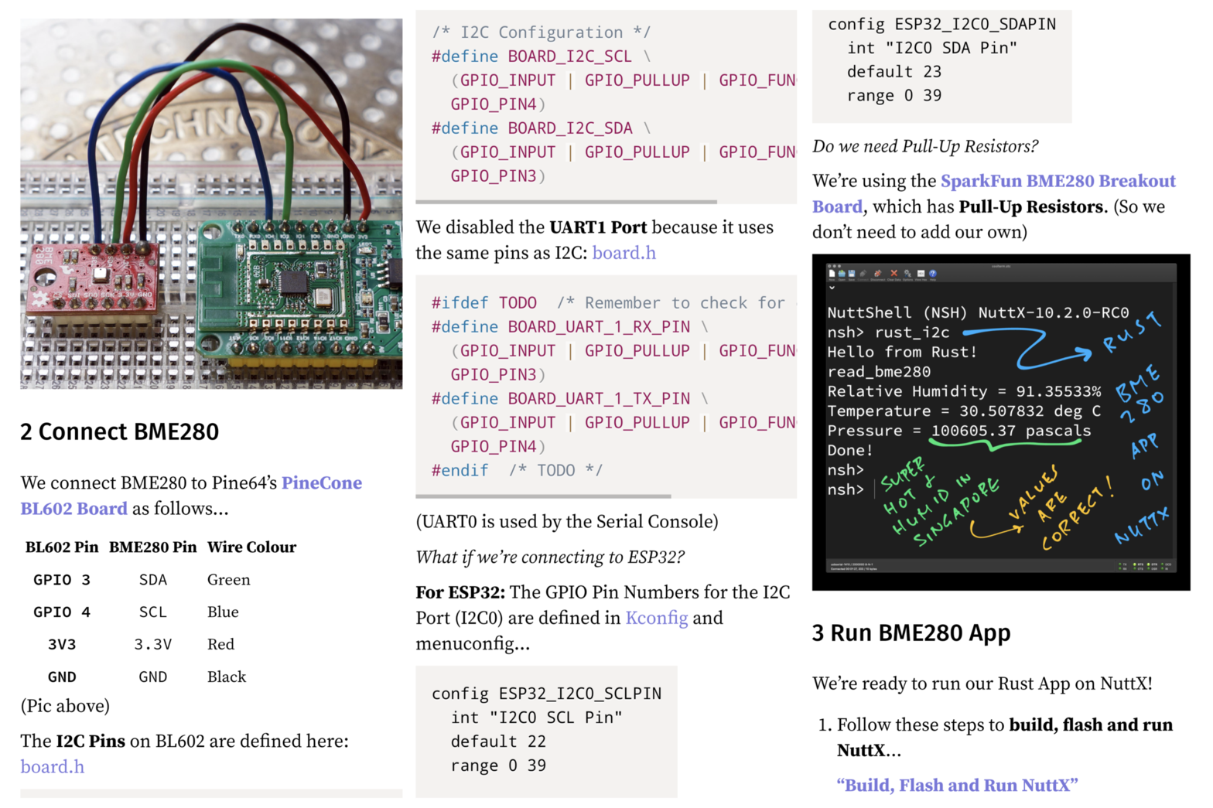Click the "(Pic above)" text

pyautogui.click(x=65, y=706)
